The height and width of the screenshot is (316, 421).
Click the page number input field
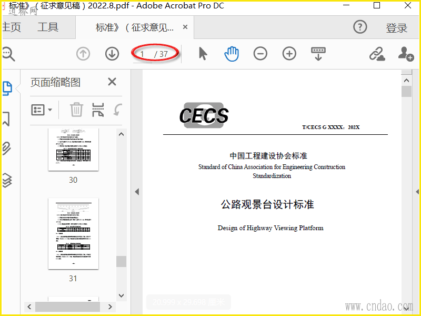click(x=143, y=54)
